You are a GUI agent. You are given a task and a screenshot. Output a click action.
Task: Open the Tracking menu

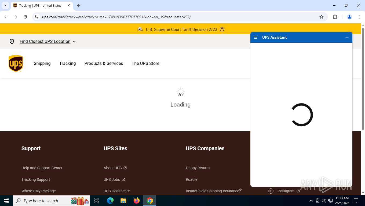click(67, 64)
